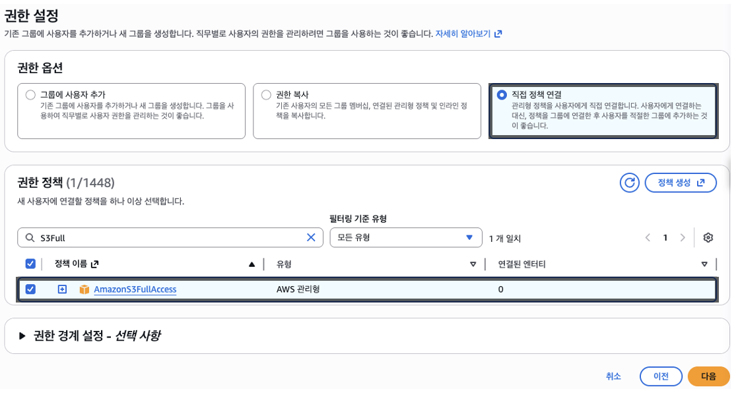Go to previous page arrow

click(x=648, y=238)
